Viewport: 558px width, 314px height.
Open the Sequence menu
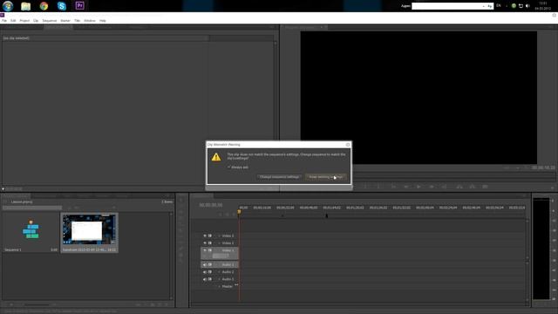(50, 21)
